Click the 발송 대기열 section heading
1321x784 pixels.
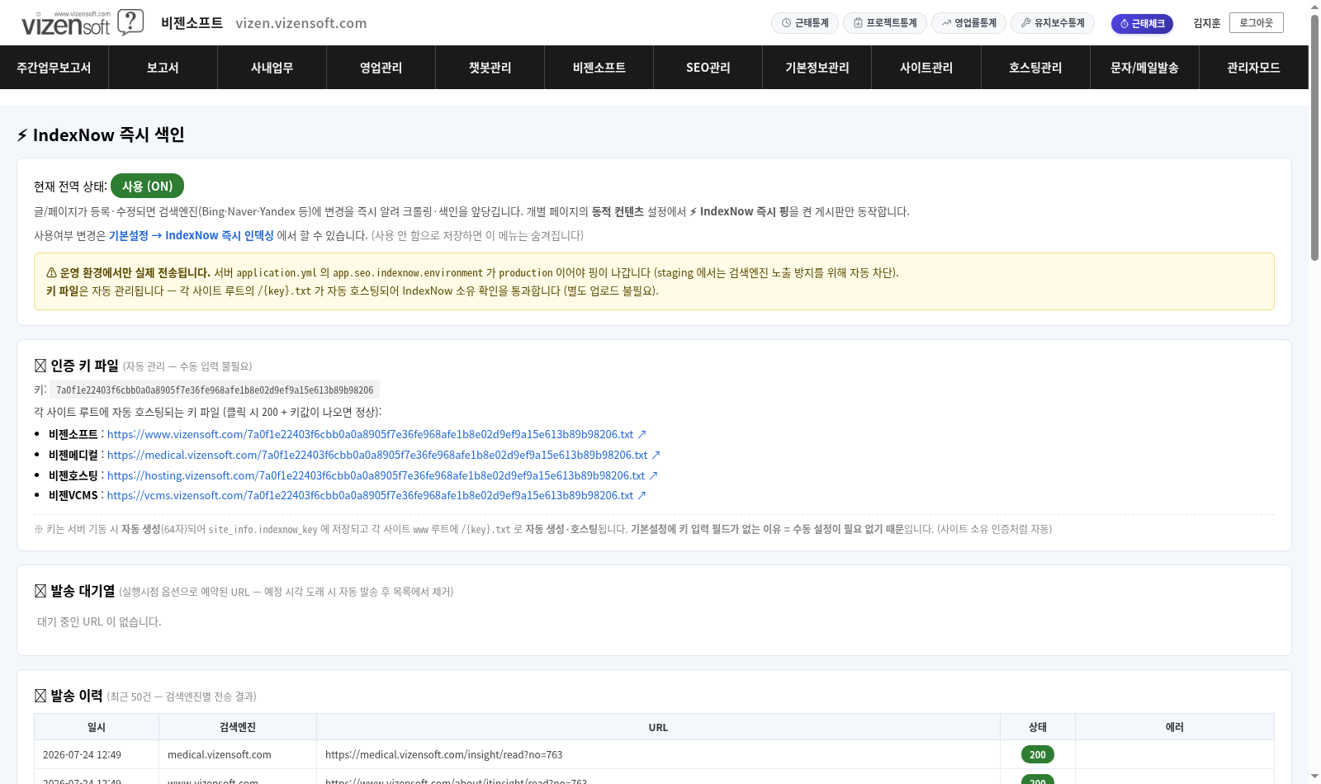pos(75,591)
